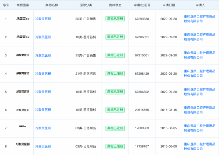This screenshot has height=155, width=219.
Task: Click 10类-医疗器械 cell in row 2
Action: coord(86,37)
